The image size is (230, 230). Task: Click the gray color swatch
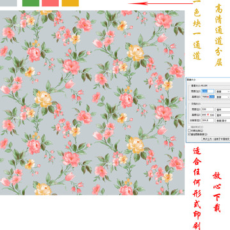click(8, 3)
